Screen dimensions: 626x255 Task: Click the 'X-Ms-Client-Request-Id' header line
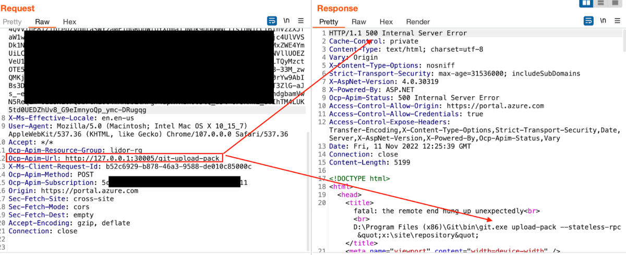130,167
